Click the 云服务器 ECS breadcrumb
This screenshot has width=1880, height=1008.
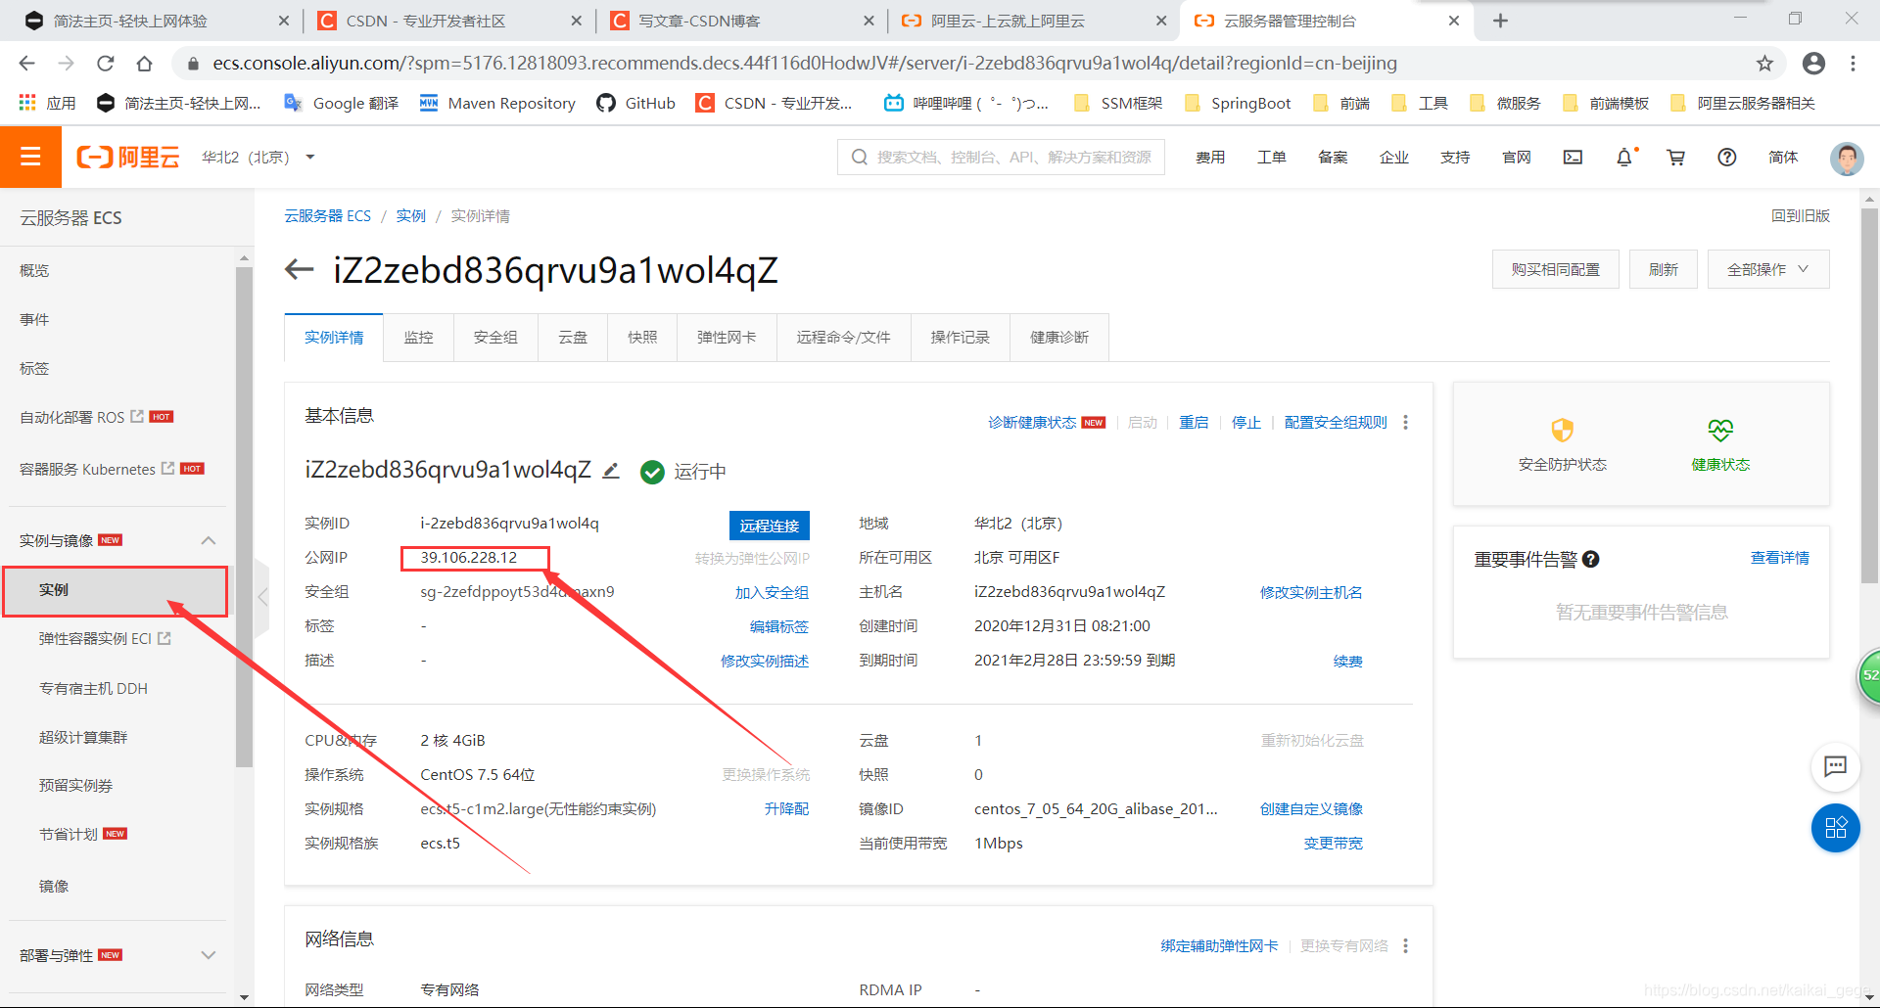pyautogui.click(x=328, y=215)
